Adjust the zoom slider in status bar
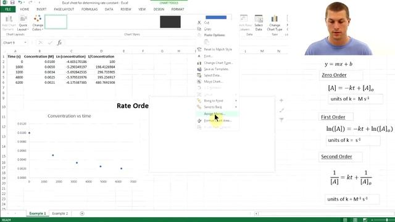This screenshot has height=222, width=395. tap(387, 220)
